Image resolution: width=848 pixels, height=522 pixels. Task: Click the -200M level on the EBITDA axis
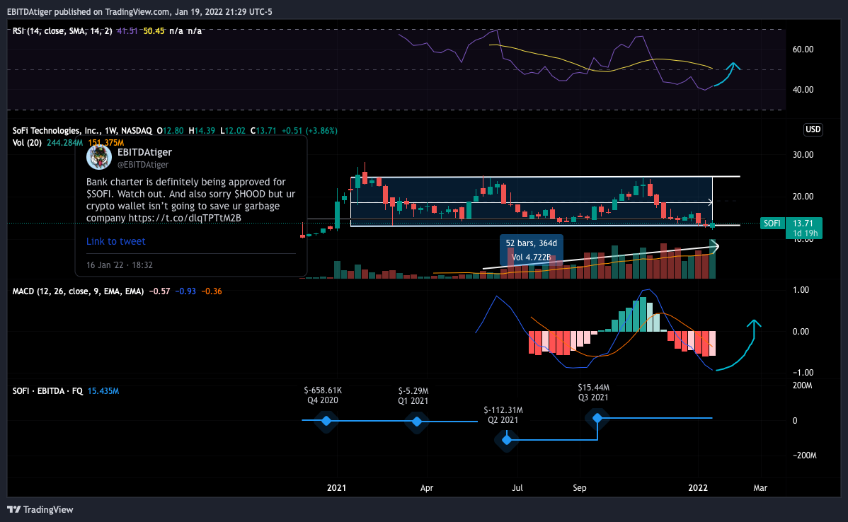[x=804, y=456]
